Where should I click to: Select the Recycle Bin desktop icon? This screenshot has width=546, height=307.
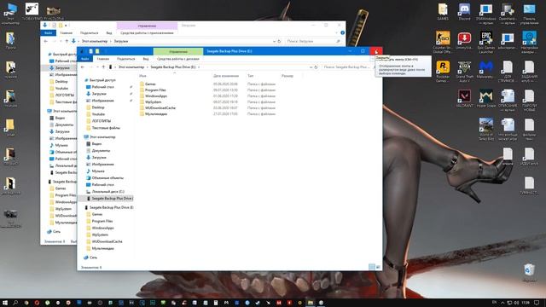529,273
